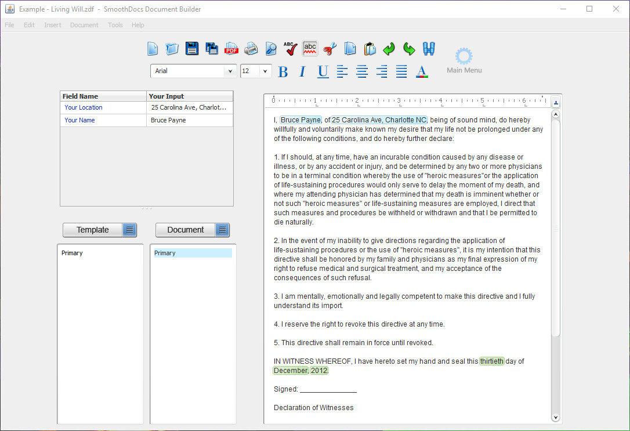
Task: Justify the text alignment
Action: pos(401,71)
